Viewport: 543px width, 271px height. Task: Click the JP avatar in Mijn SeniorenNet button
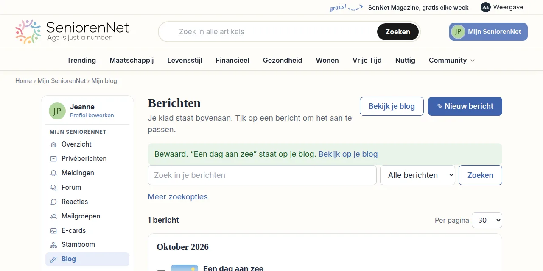pyautogui.click(x=458, y=32)
